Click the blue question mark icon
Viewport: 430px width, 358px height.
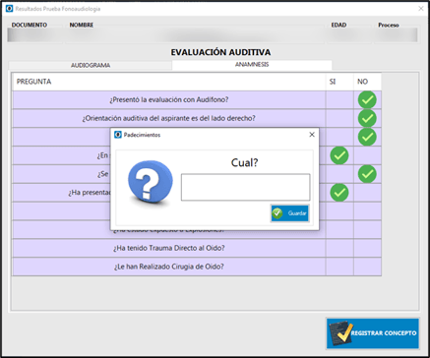pyautogui.click(x=151, y=182)
